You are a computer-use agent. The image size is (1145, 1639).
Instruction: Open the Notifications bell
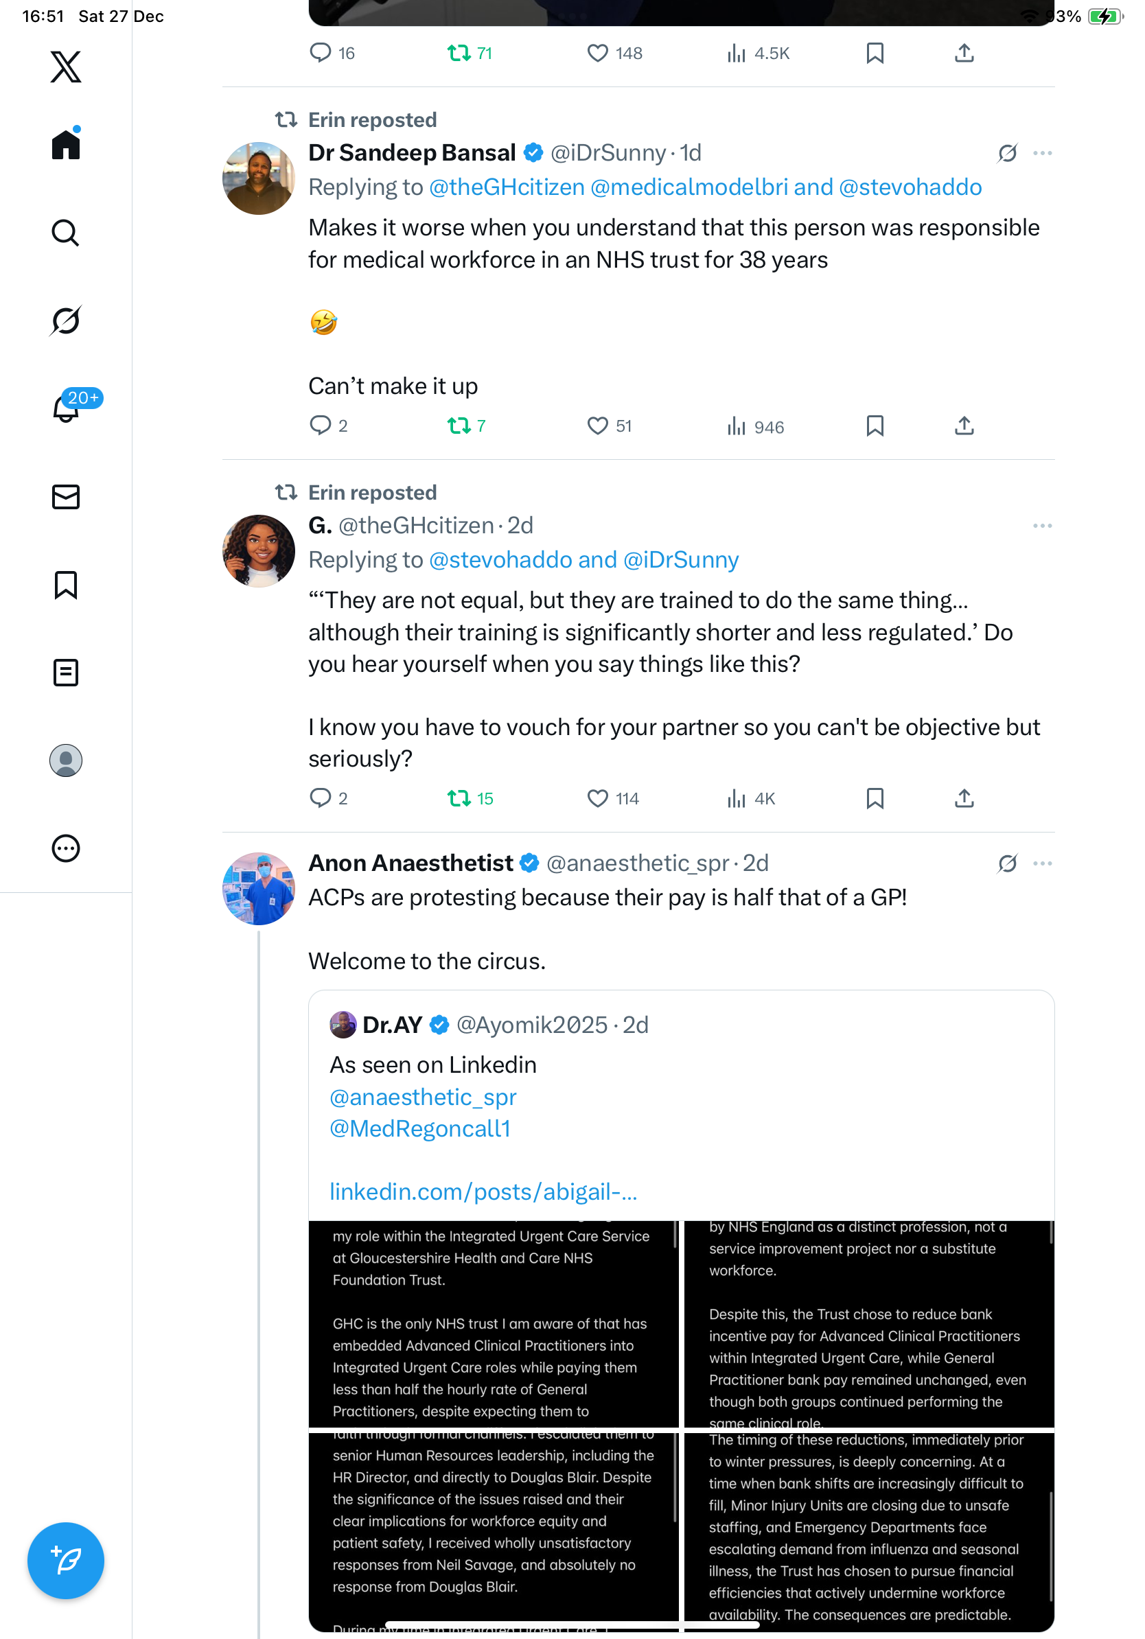[66, 409]
